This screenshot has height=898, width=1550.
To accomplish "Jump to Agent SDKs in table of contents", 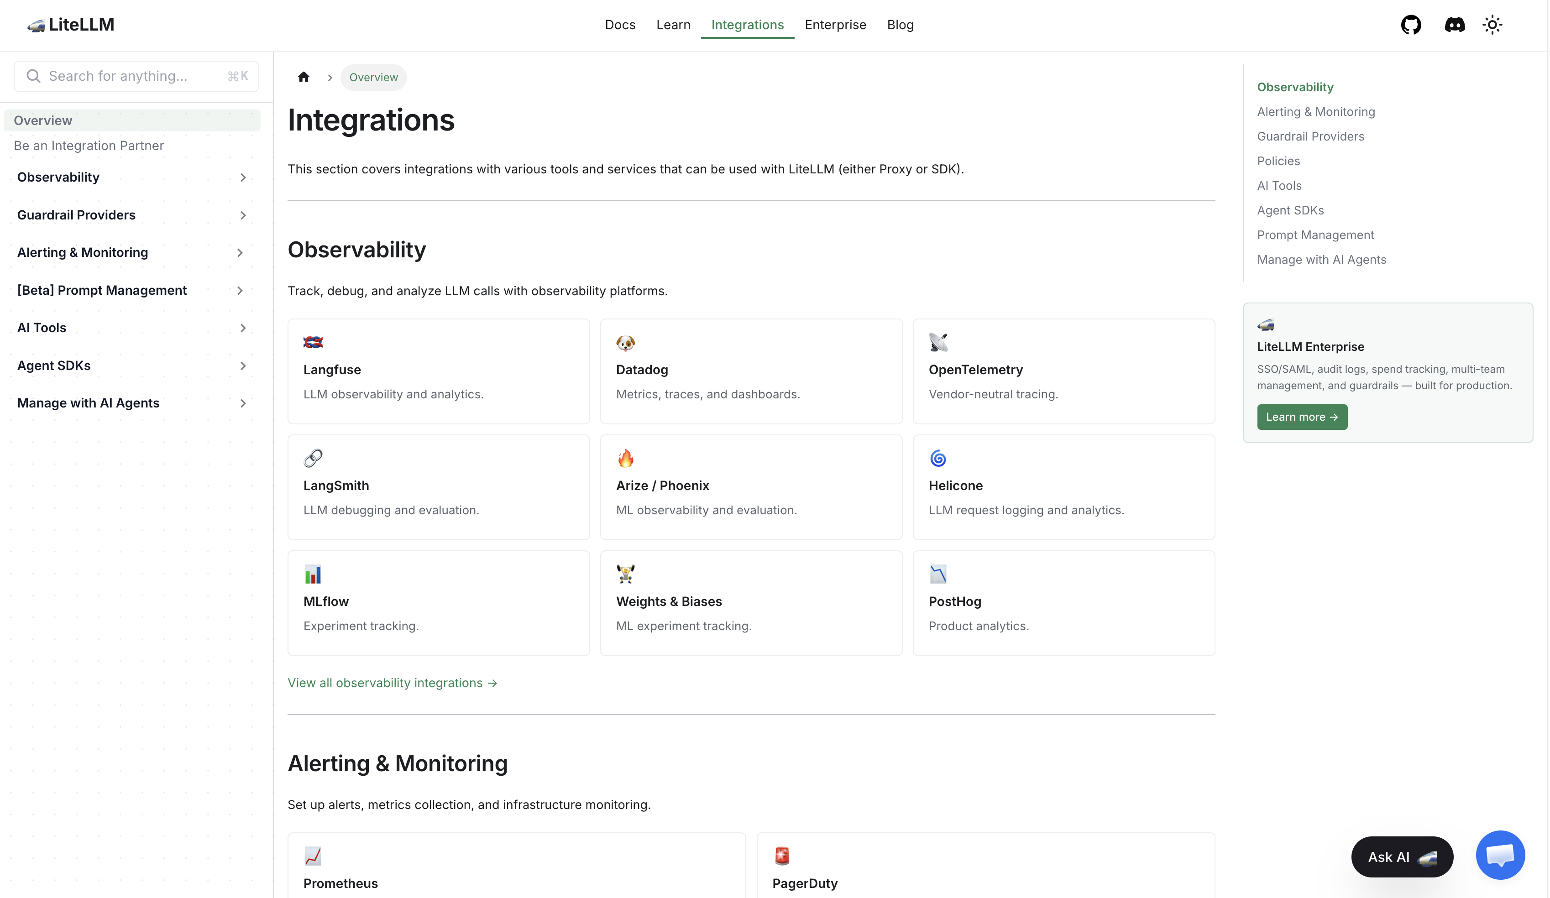I will click(1290, 210).
